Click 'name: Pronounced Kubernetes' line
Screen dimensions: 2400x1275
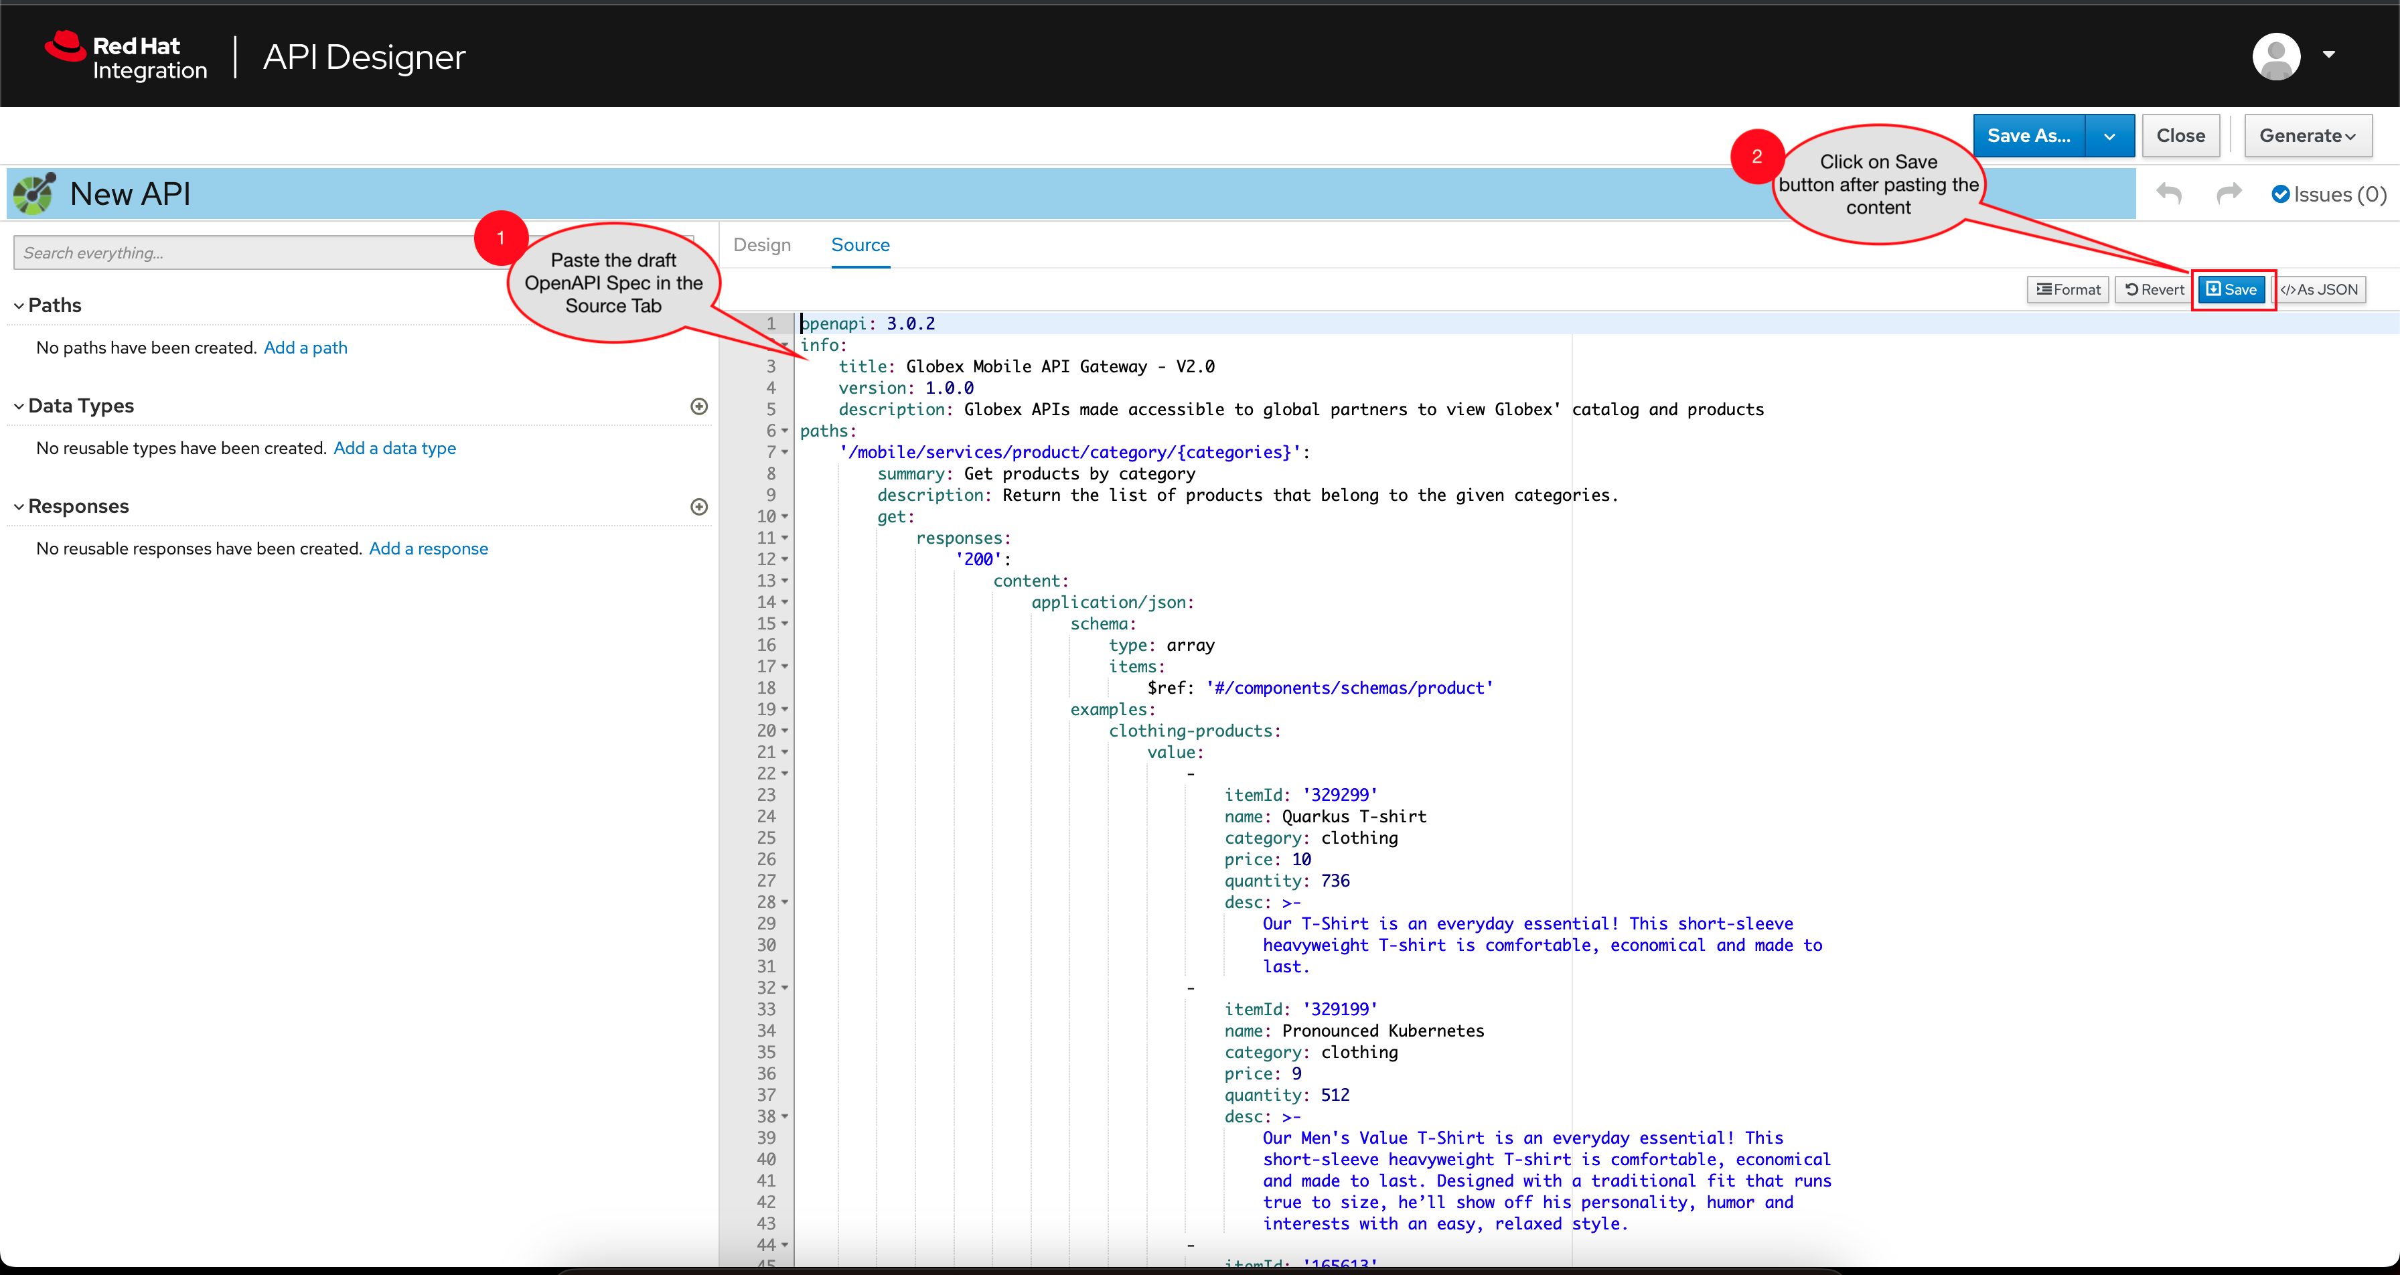pyautogui.click(x=1354, y=1031)
